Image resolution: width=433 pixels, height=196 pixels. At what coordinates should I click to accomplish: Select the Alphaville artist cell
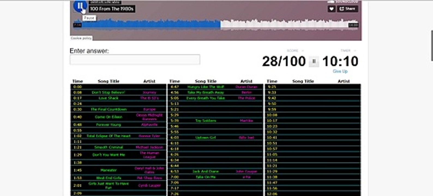(x=149, y=125)
